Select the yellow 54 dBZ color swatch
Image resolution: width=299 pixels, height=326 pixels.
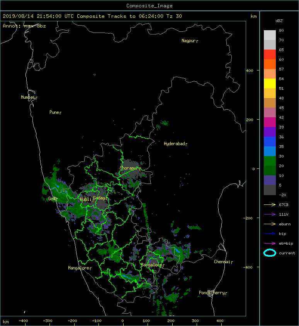click(x=270, y=83)
